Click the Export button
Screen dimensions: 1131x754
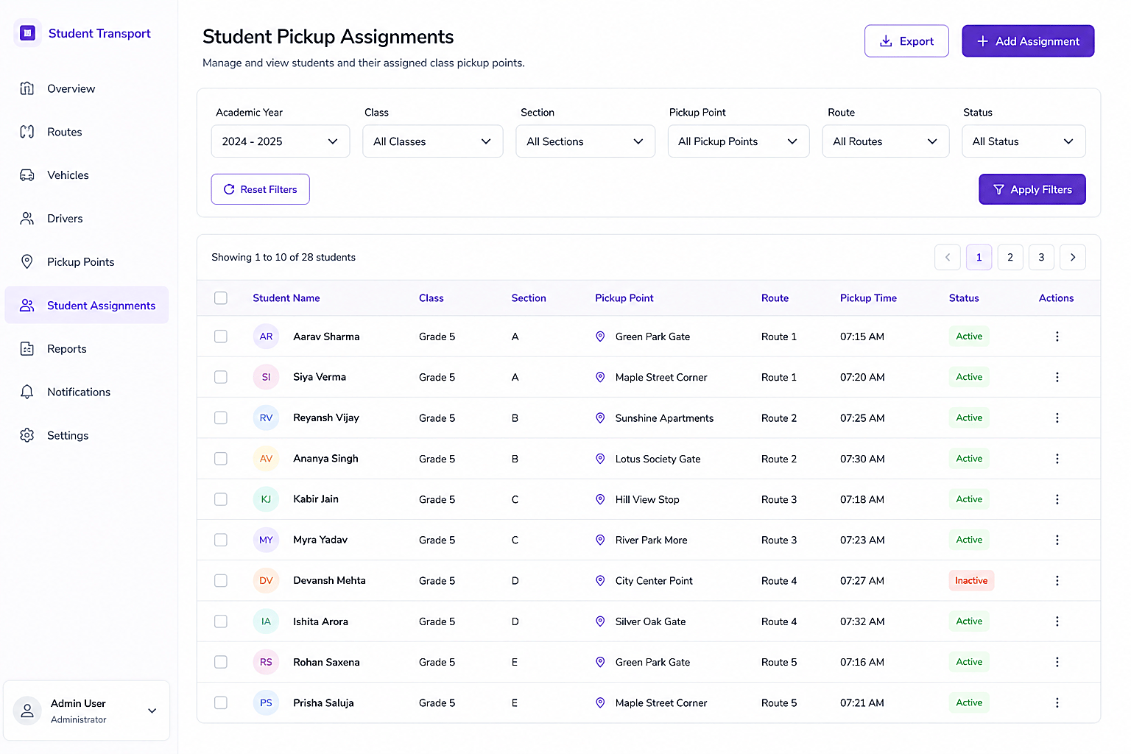(906, 41)
